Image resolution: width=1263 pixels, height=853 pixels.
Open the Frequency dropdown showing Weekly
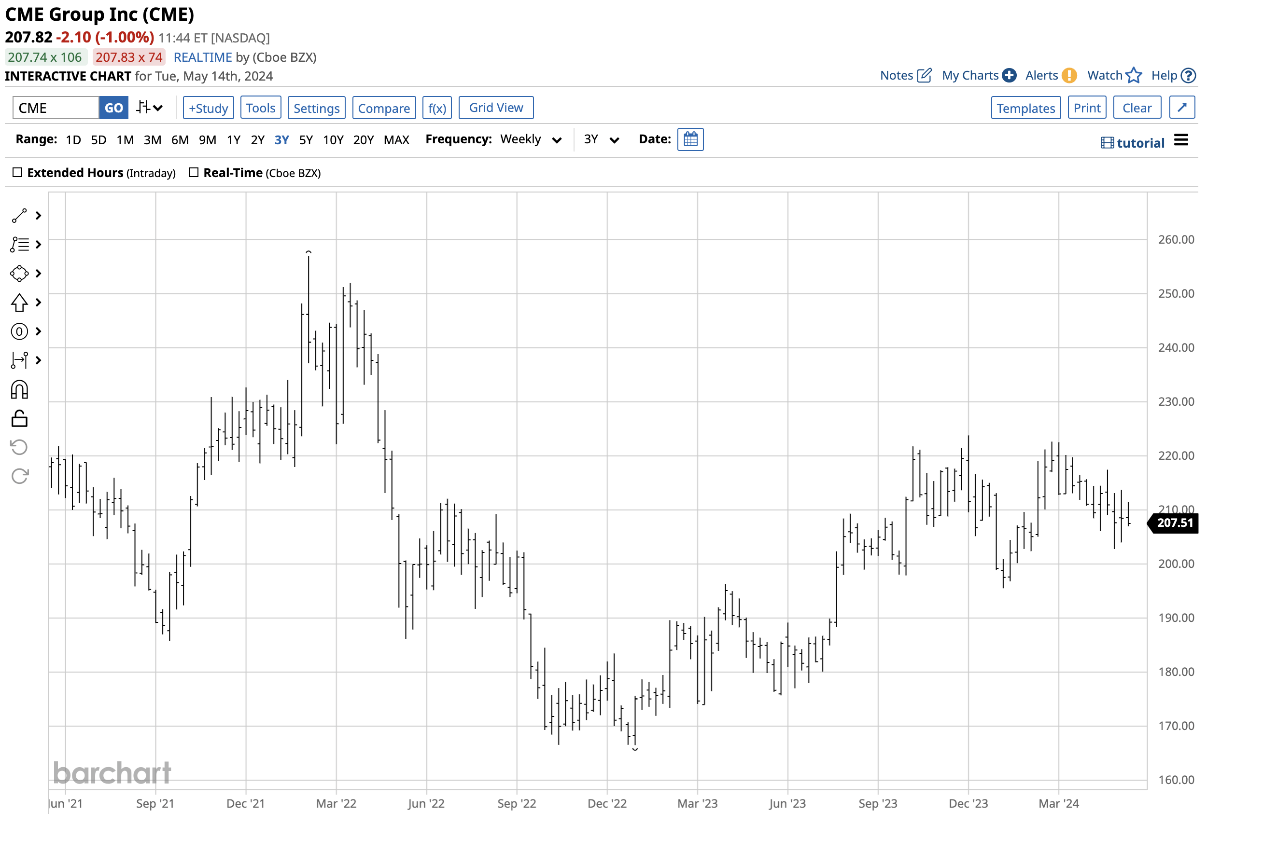coord(530,139)
